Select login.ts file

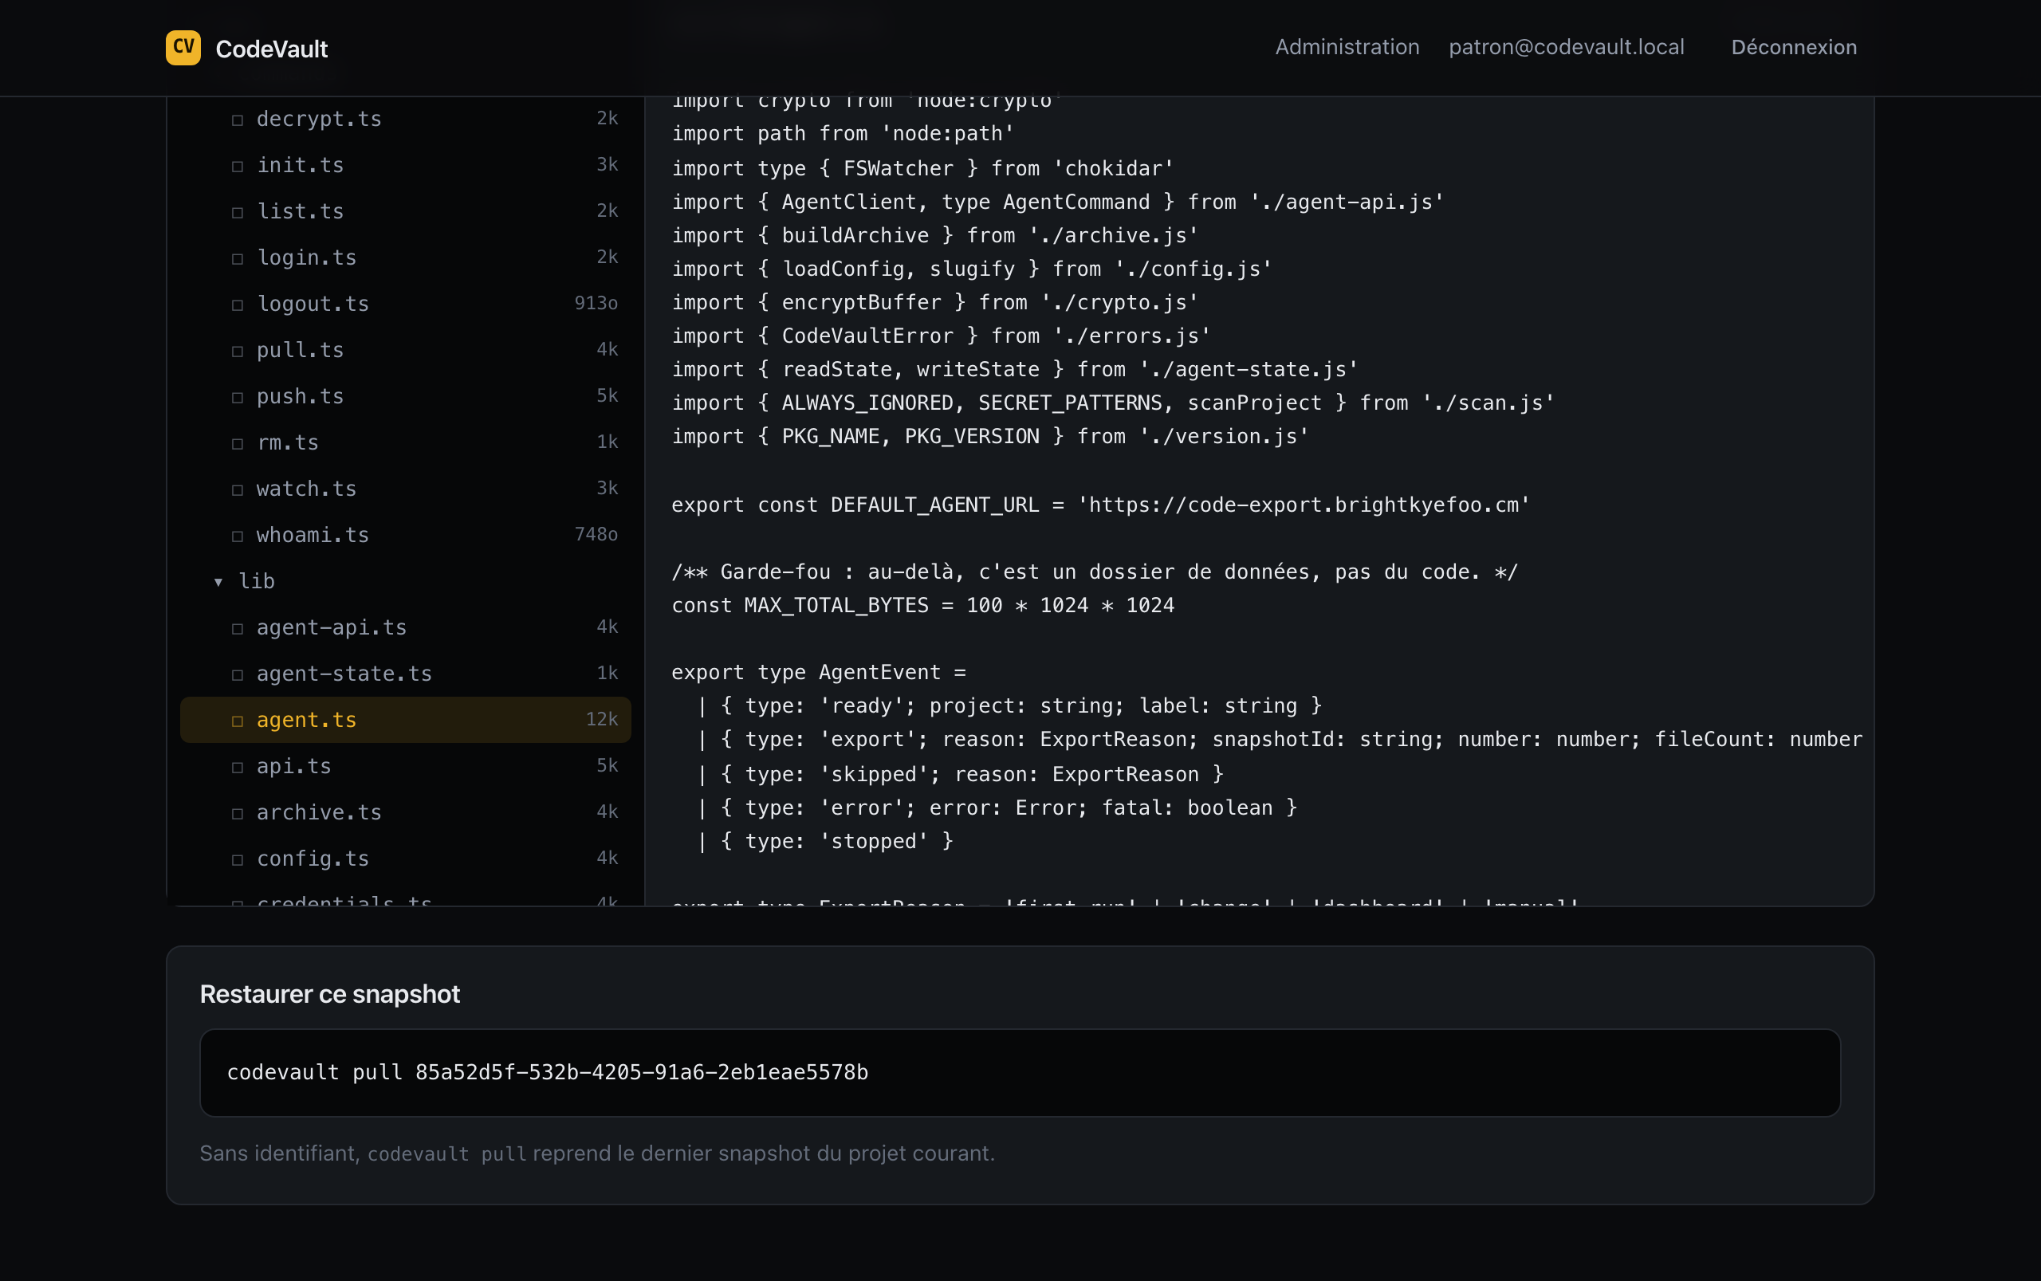[406, 257]
